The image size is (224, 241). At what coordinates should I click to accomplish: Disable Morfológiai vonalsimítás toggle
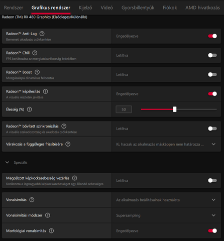pyautogui.click(x=212, y=231)
